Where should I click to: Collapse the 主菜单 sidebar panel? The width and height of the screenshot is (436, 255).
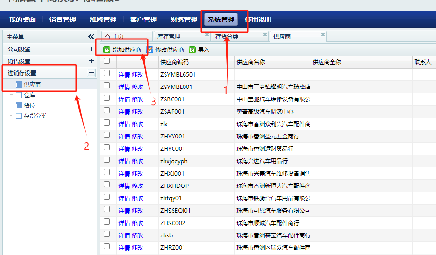(91, 37)
